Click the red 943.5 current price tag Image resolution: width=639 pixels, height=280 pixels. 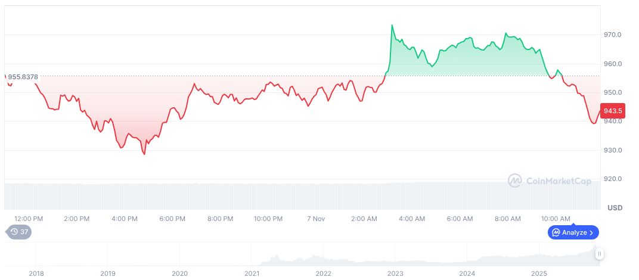pyautogui.click(x=613, y=111)
